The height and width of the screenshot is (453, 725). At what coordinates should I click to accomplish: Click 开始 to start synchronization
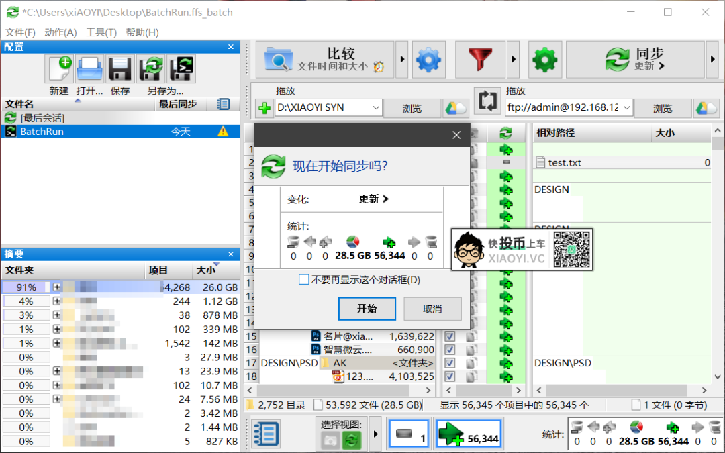pos(367,309)
